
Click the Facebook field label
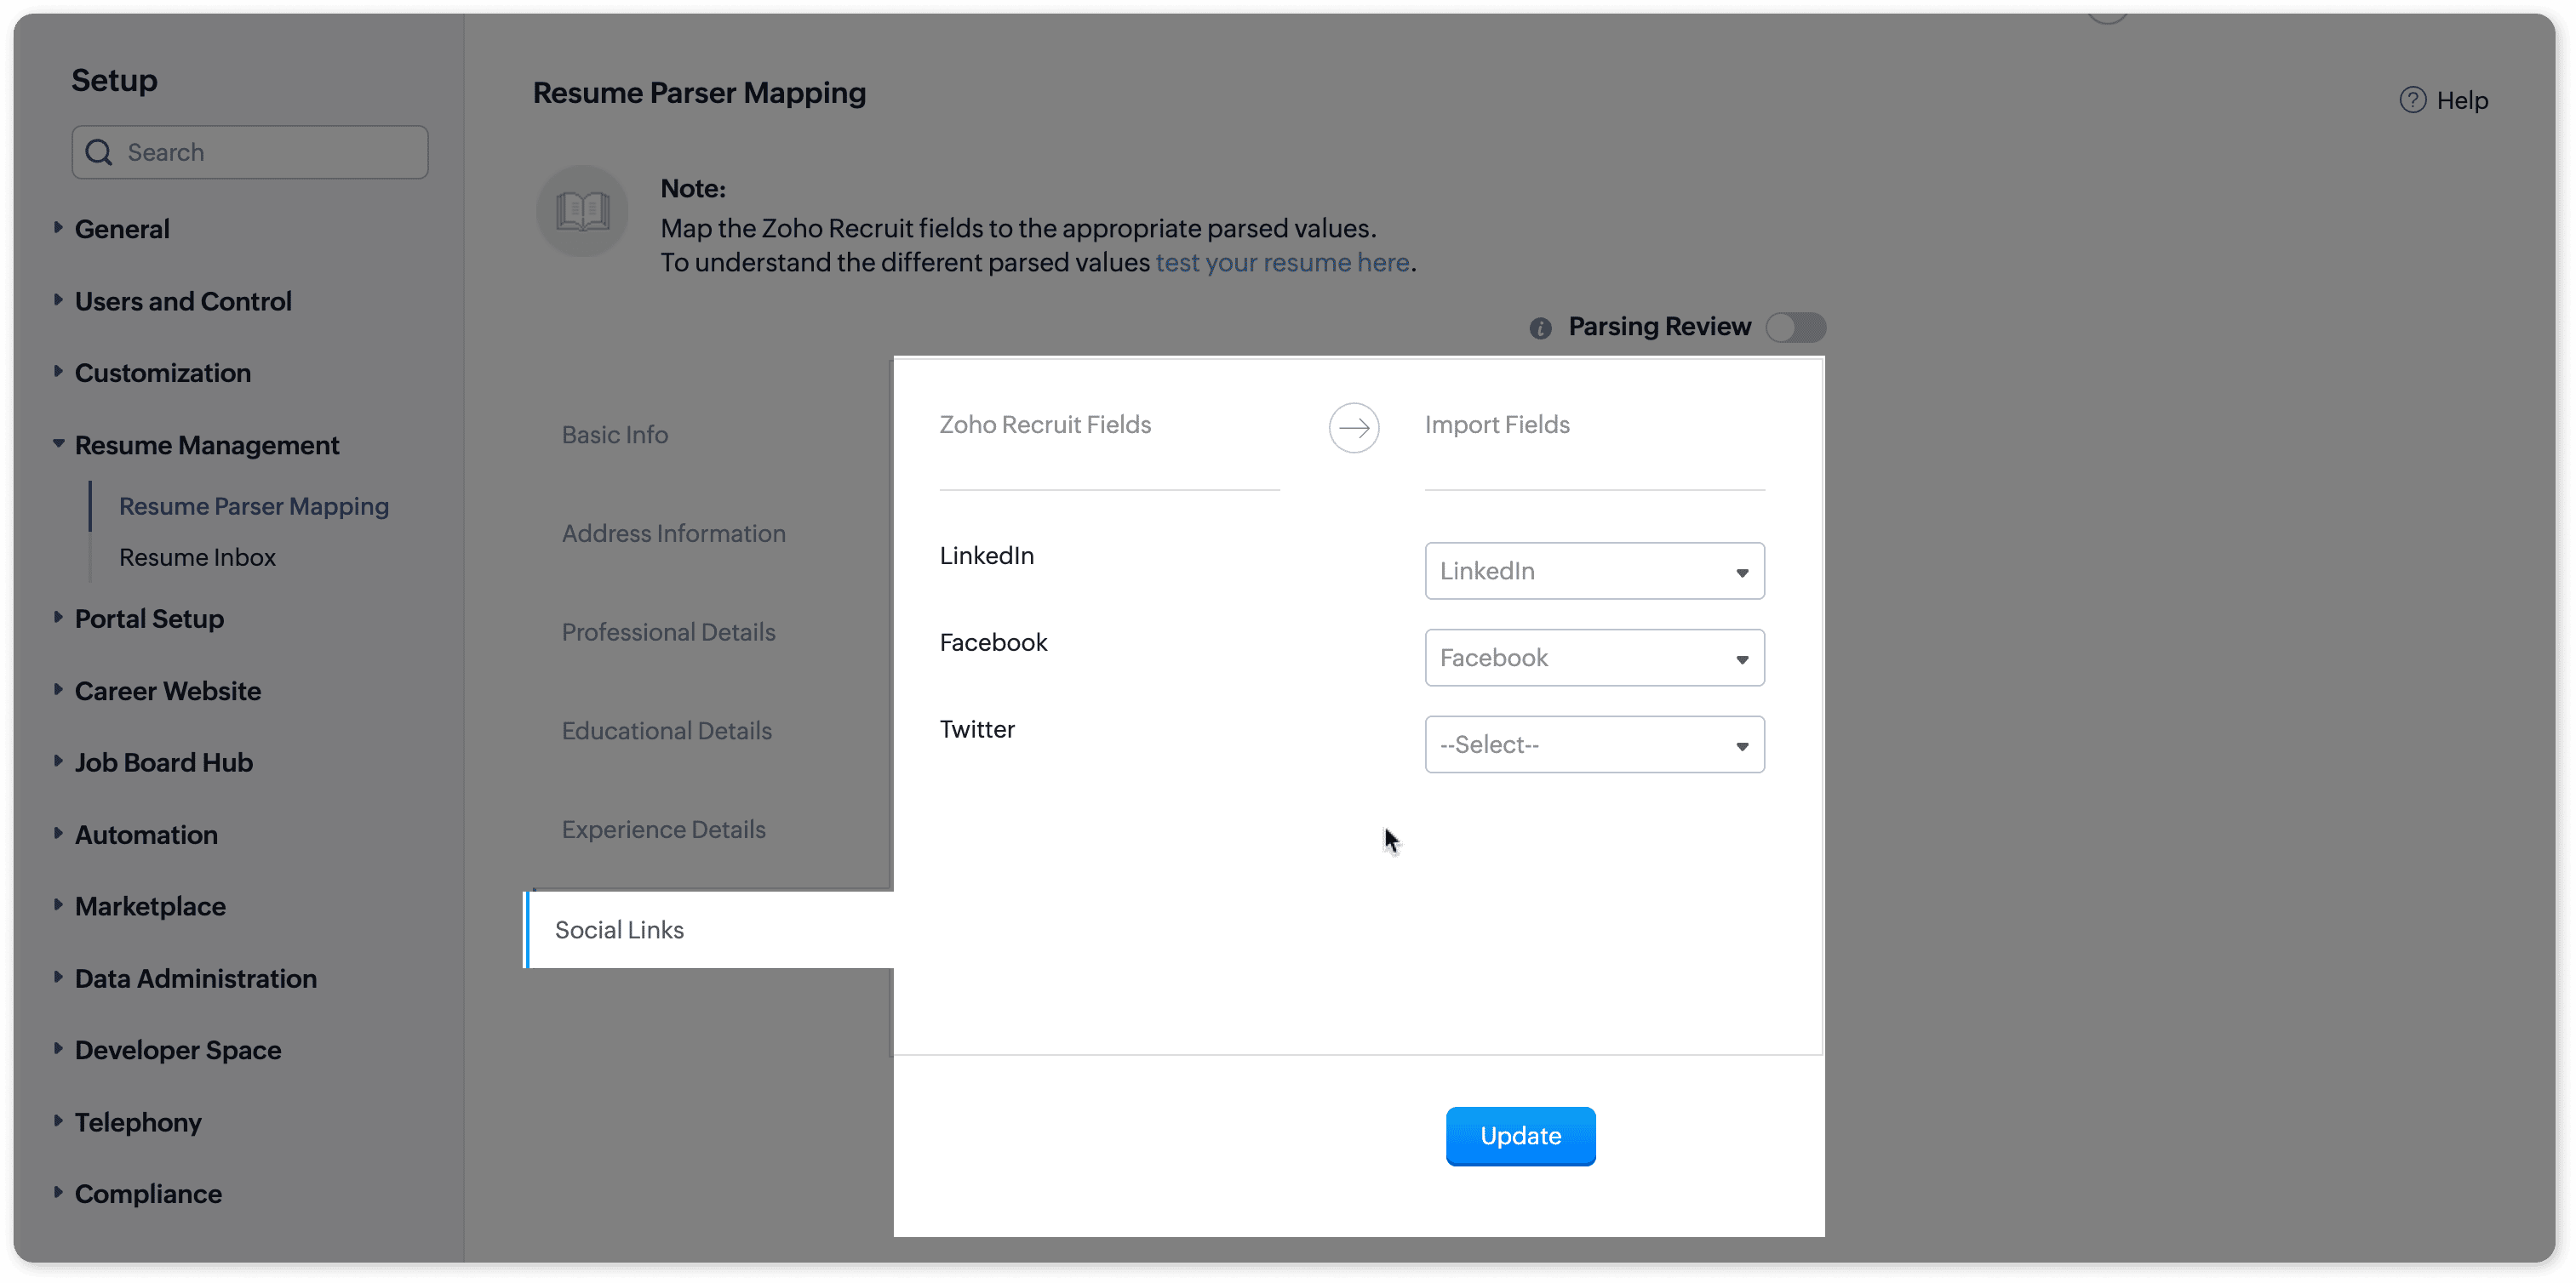pyautogui.click(x=993, y=642)
